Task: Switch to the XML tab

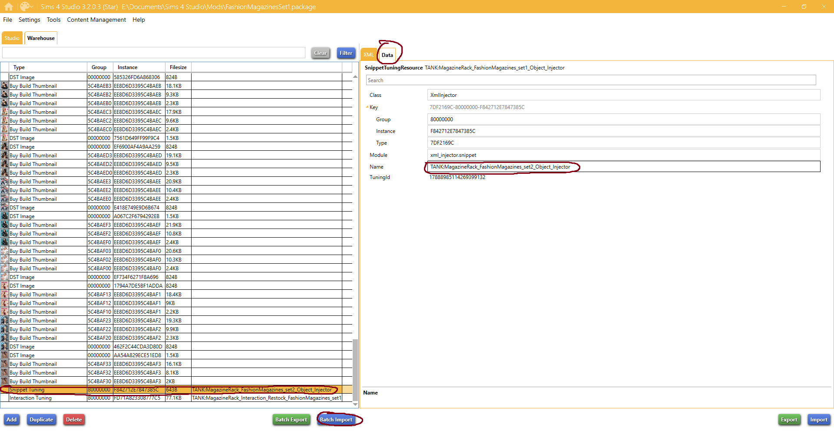Action: pyautogui.click(x=368, y=55)
